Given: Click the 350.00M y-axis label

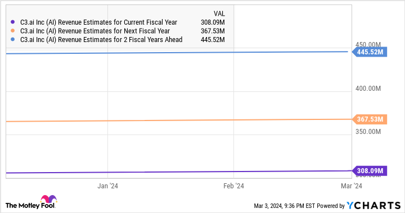Looking at the screenshot, I should [x=368, y=132].
